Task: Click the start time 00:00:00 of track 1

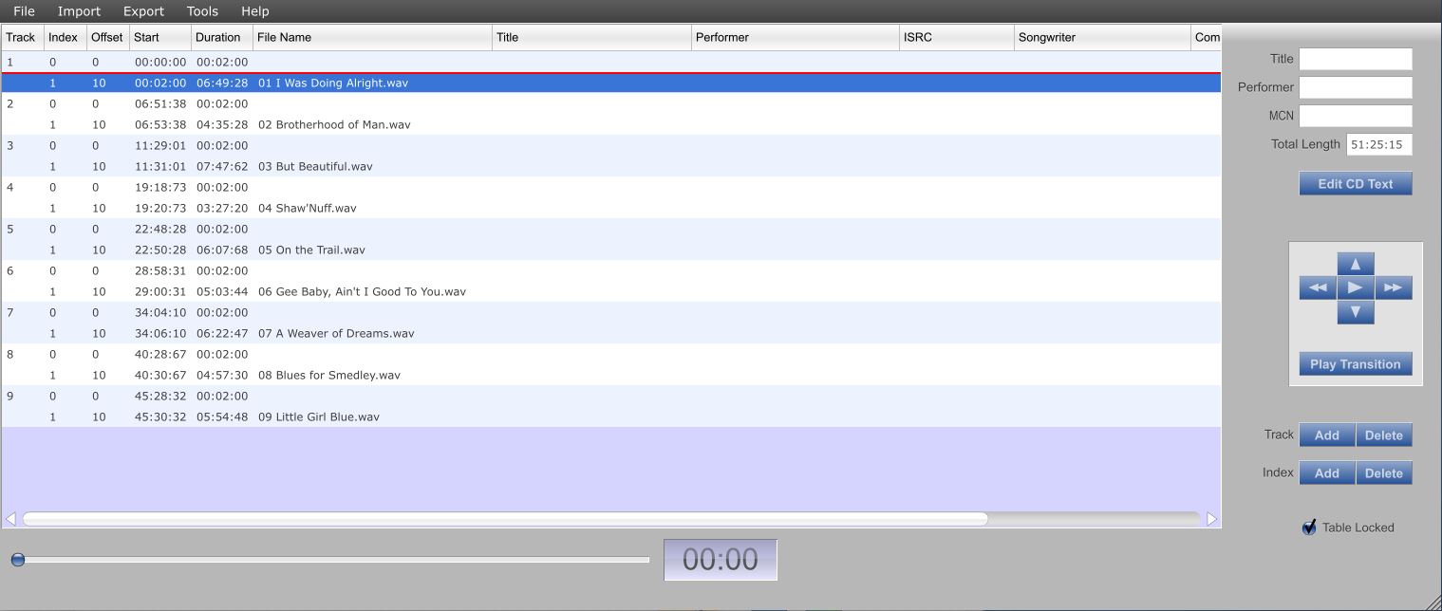Action: click(x=160, y=62)
